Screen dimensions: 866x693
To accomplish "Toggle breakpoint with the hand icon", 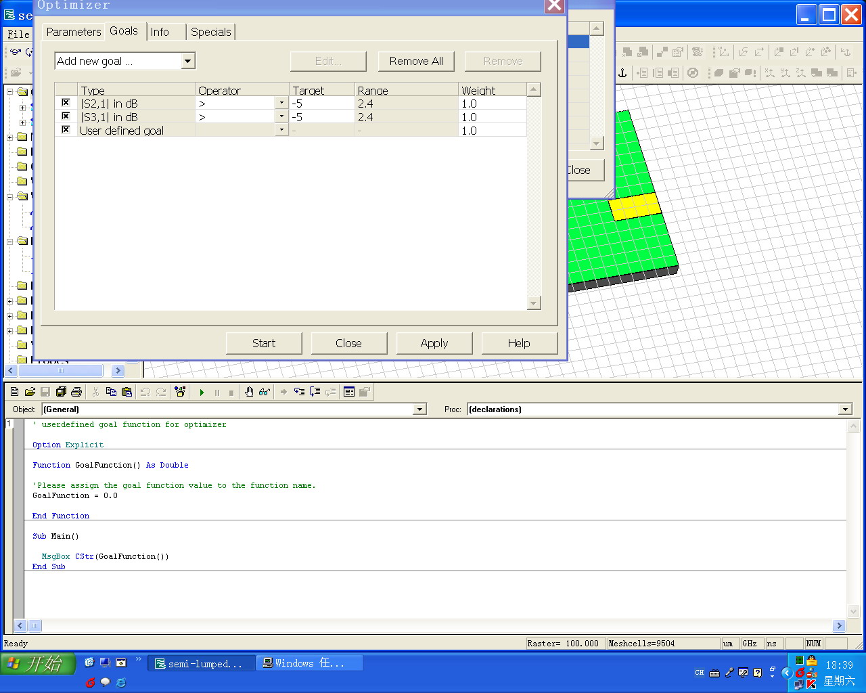I will pos(249,392).
